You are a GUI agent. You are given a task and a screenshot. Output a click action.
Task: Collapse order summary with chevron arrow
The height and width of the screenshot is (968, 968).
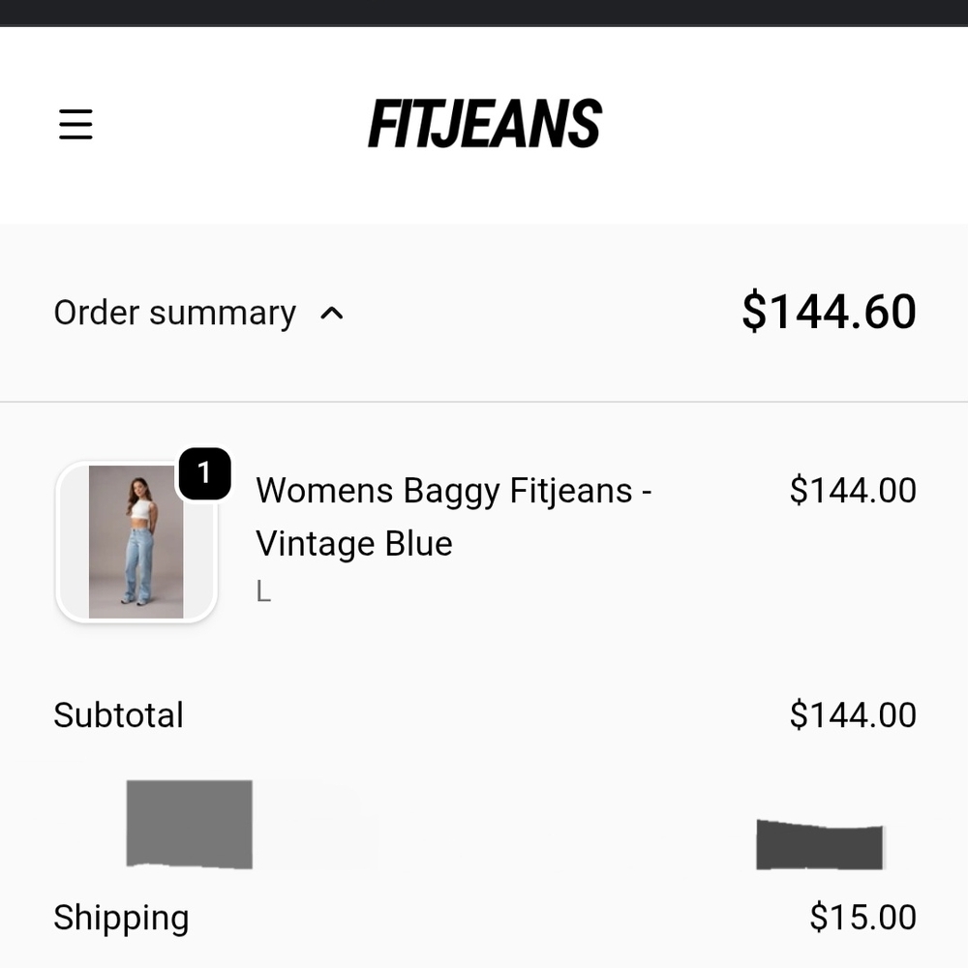331,314
